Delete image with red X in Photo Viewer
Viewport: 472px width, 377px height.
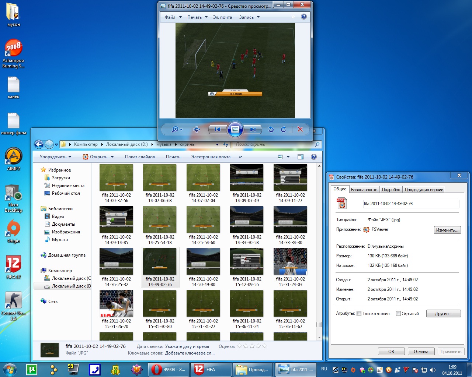(x=300, y=129)
